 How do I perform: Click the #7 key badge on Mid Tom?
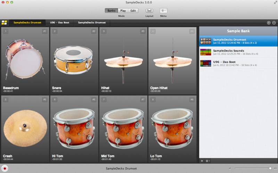[x=143, y=100]
